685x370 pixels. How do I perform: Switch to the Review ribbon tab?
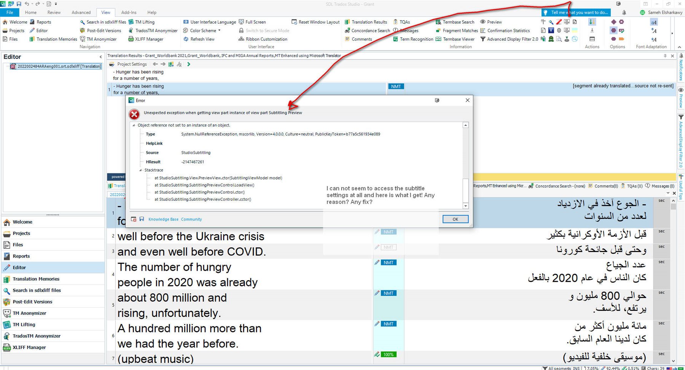pyautogui.click(x=54, y=13)
